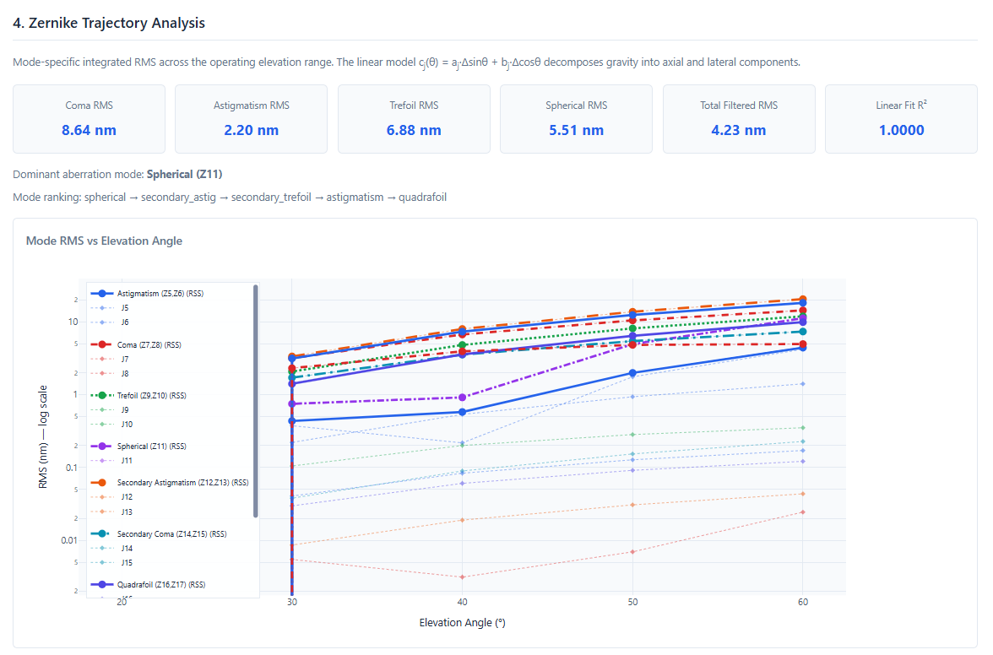
Task: Click the Linear Fit R² card
Action: (x=900, y=119)
